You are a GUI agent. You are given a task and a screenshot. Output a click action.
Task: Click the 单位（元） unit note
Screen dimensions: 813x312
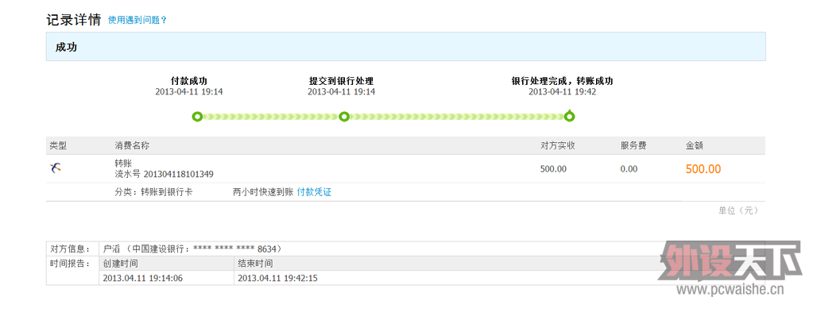pyautogui.click(x=738, y=210)
